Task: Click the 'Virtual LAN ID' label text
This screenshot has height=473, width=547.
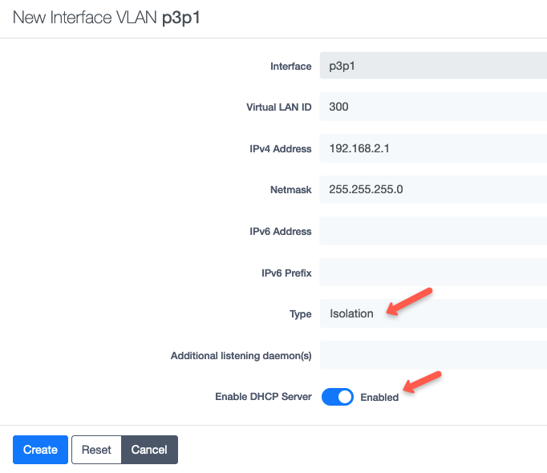Action: (x=278, y=107)
